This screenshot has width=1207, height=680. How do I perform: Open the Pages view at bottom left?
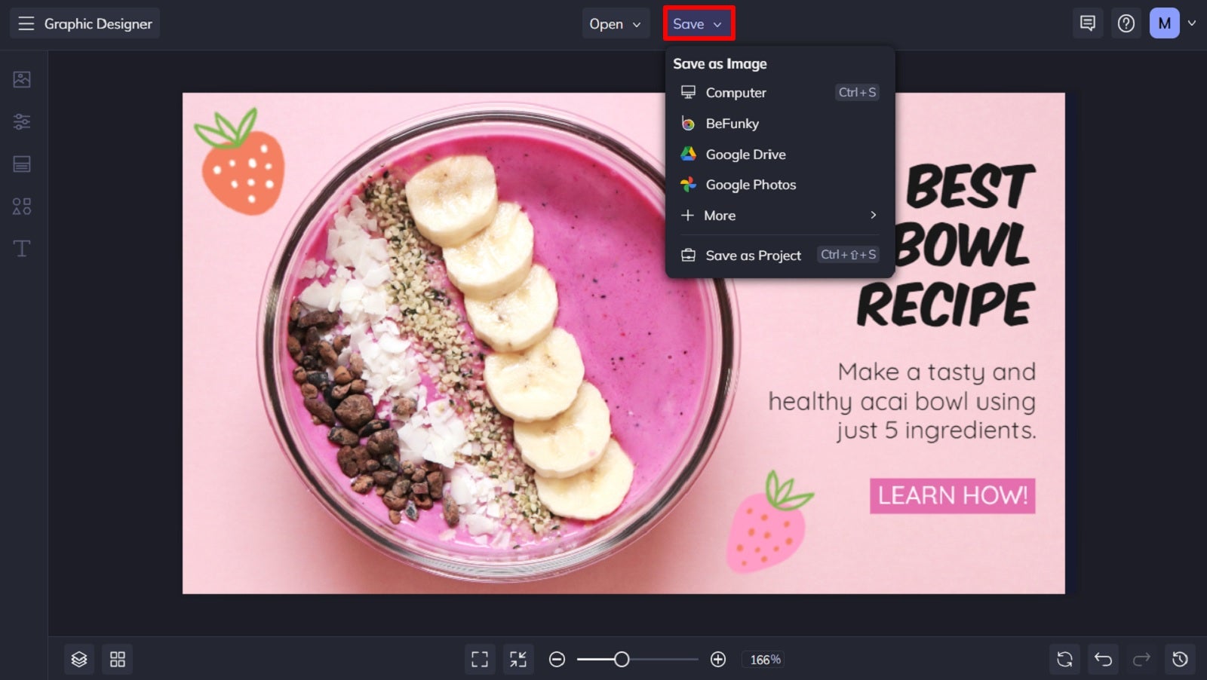pos(117,658)
